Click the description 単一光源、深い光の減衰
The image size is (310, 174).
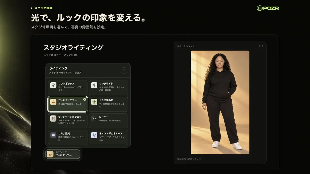coord(110,121)
